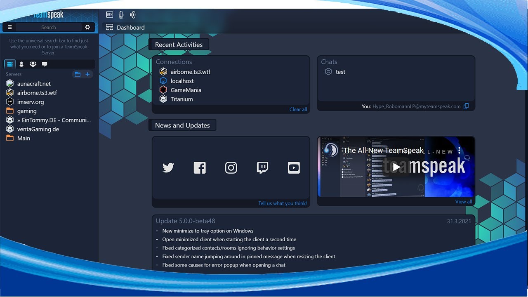
Task: Create new server folder icon
Action: tap(77, 74)
